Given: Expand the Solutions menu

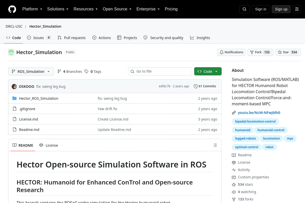Looking at the screenshot, I should 58,9.
